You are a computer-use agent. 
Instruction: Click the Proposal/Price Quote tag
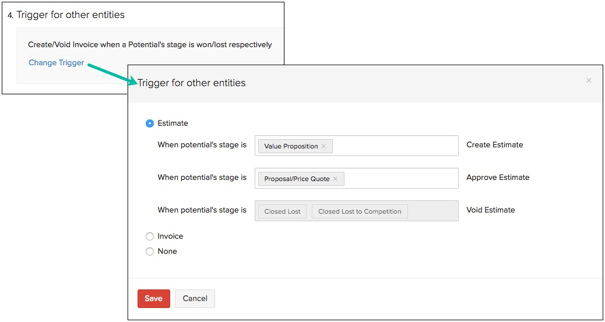tap(297, 179)
